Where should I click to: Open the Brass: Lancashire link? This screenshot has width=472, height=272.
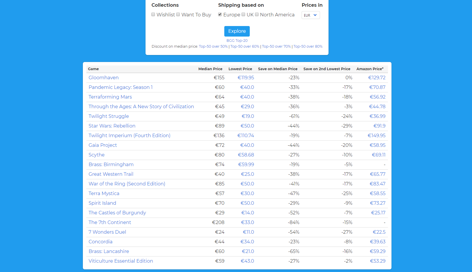click(109, 251)
